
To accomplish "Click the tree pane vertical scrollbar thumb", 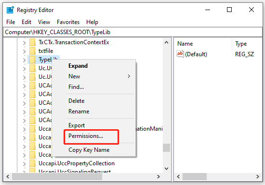I will pos(167,148).
